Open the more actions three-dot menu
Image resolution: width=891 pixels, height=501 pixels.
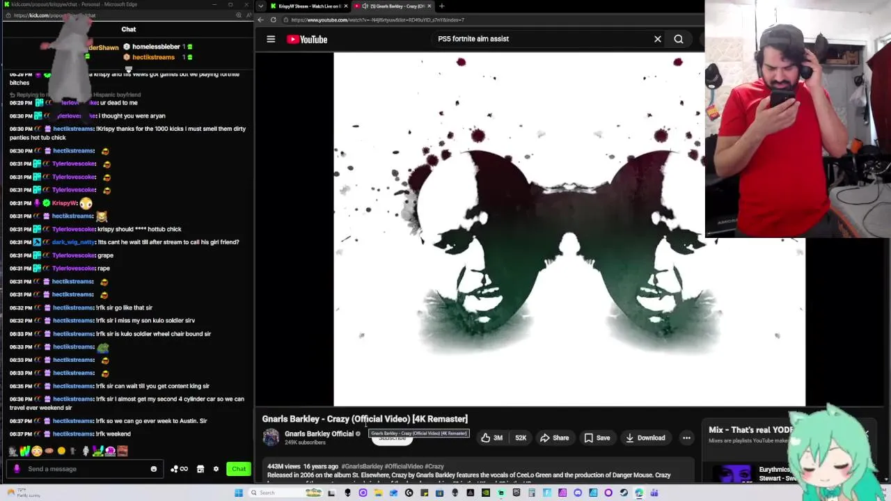[686, 438]
